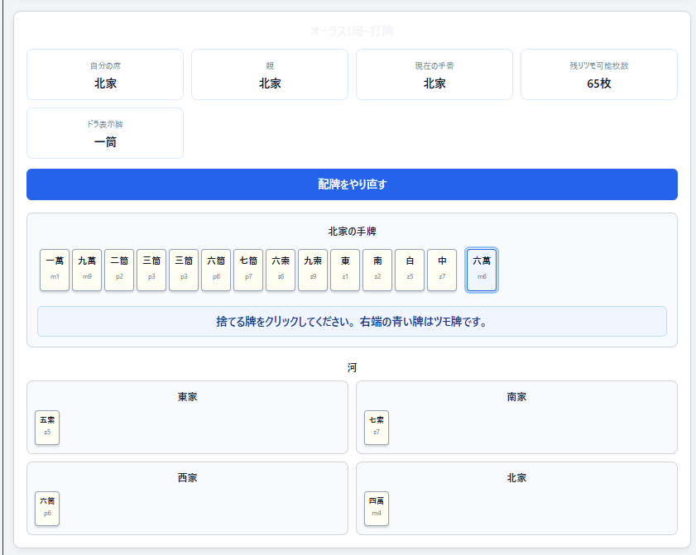Discard the 一萬 (m1) tile

click(55, 270)
